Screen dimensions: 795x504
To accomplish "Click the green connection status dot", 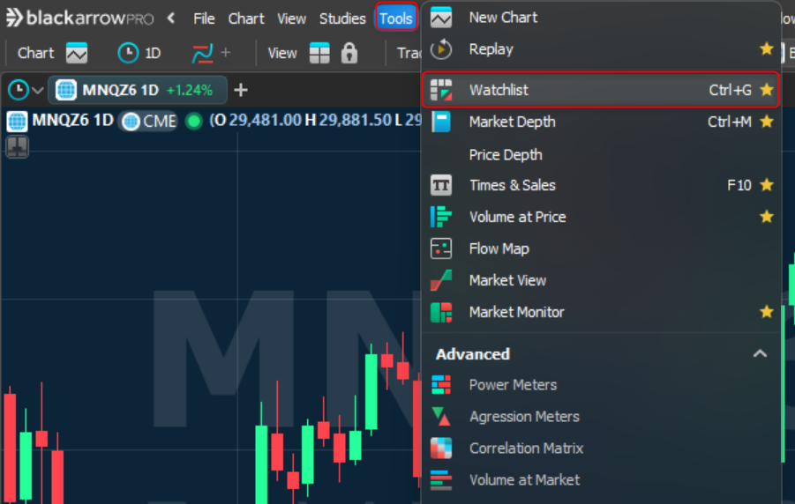I will 193,121.
